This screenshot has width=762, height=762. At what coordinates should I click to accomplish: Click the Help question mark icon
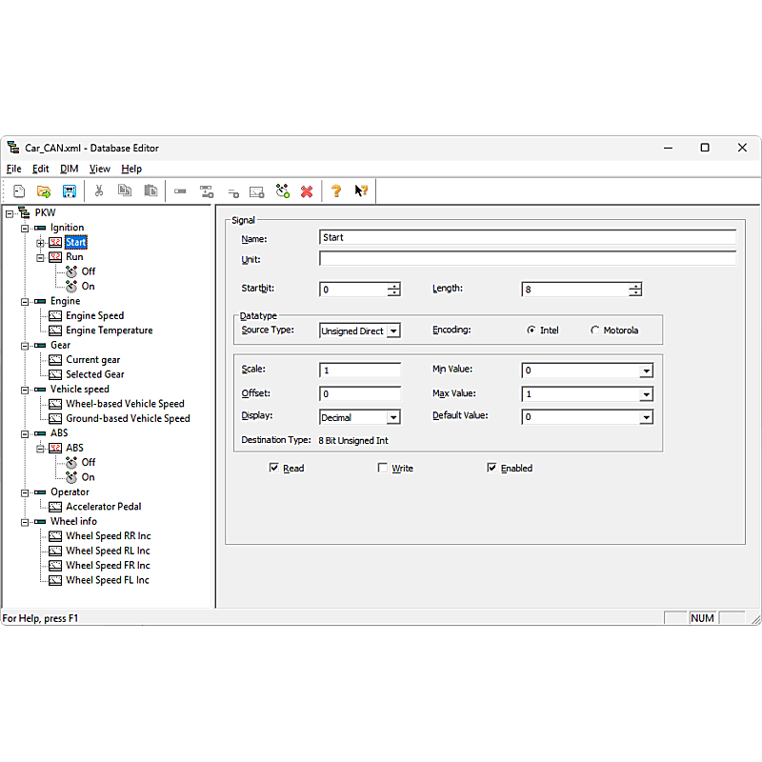[x=335, y=190]
